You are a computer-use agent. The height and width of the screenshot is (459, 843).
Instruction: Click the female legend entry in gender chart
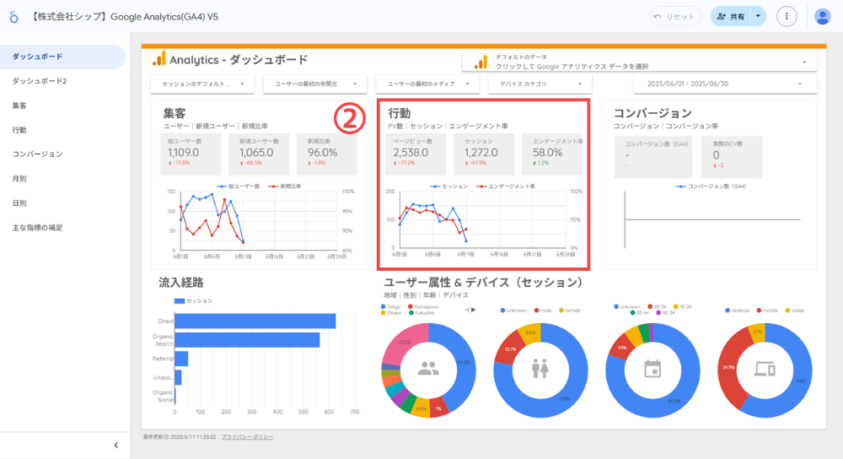(x=571, y=310)
